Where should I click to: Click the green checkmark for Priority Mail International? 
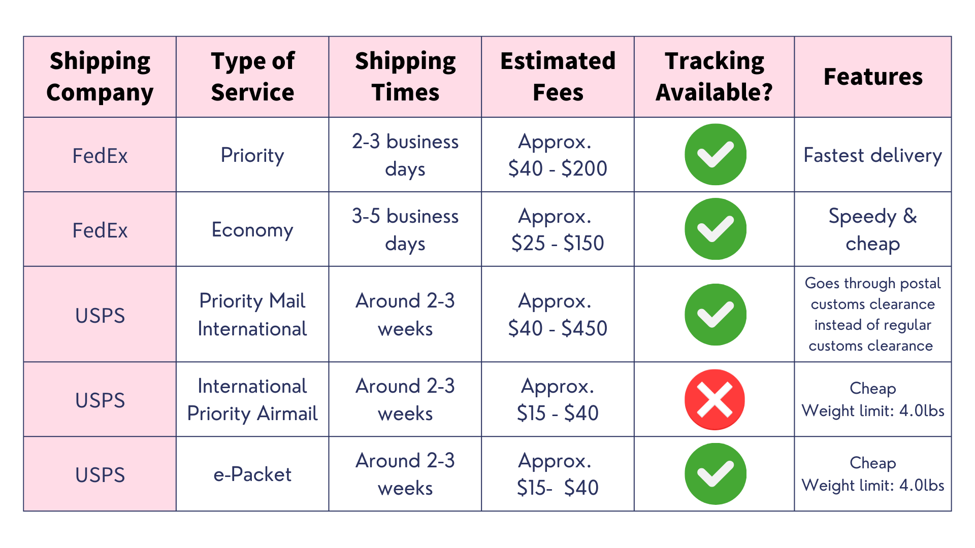(x=715, y=314)
